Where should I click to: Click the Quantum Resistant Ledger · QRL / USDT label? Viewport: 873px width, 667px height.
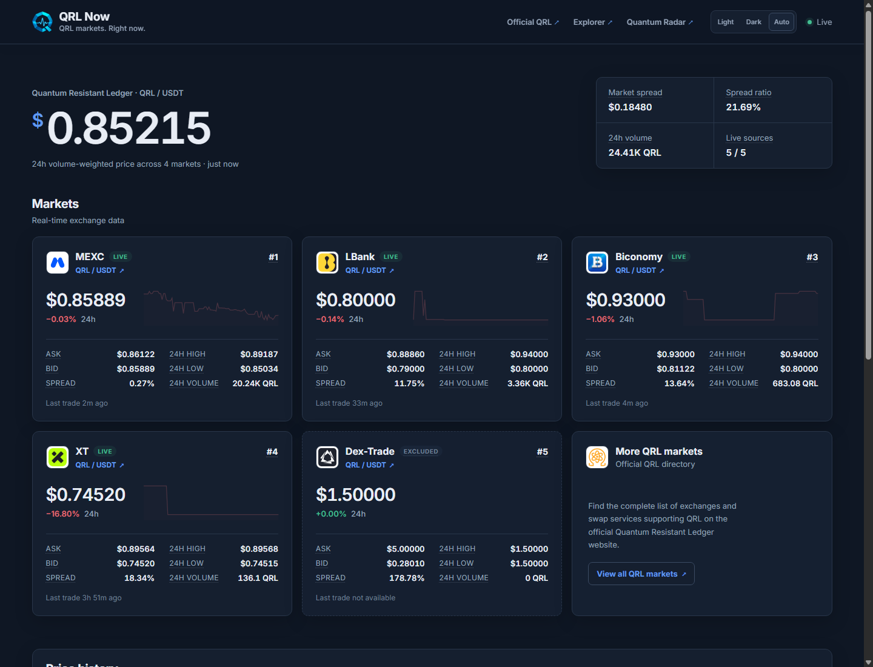[107, 93]
